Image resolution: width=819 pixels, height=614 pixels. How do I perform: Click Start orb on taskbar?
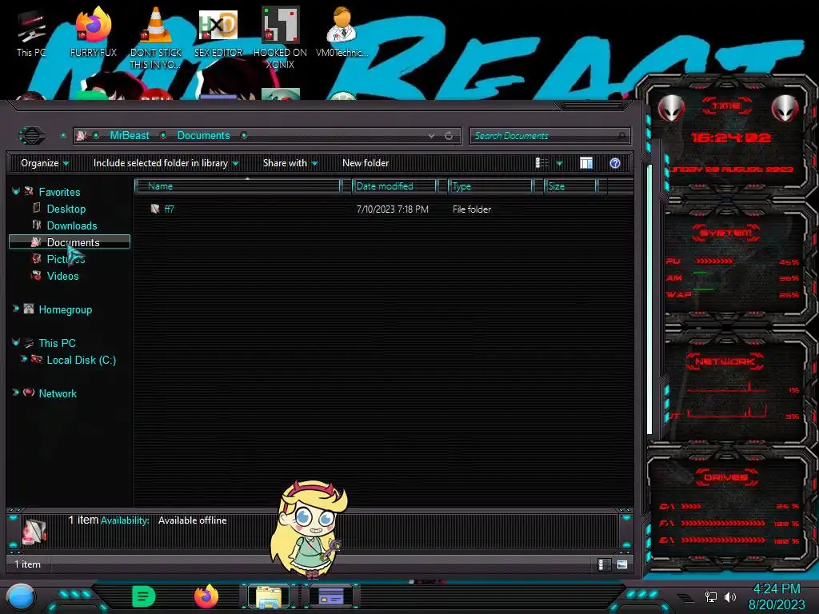[x=21, y=597]
